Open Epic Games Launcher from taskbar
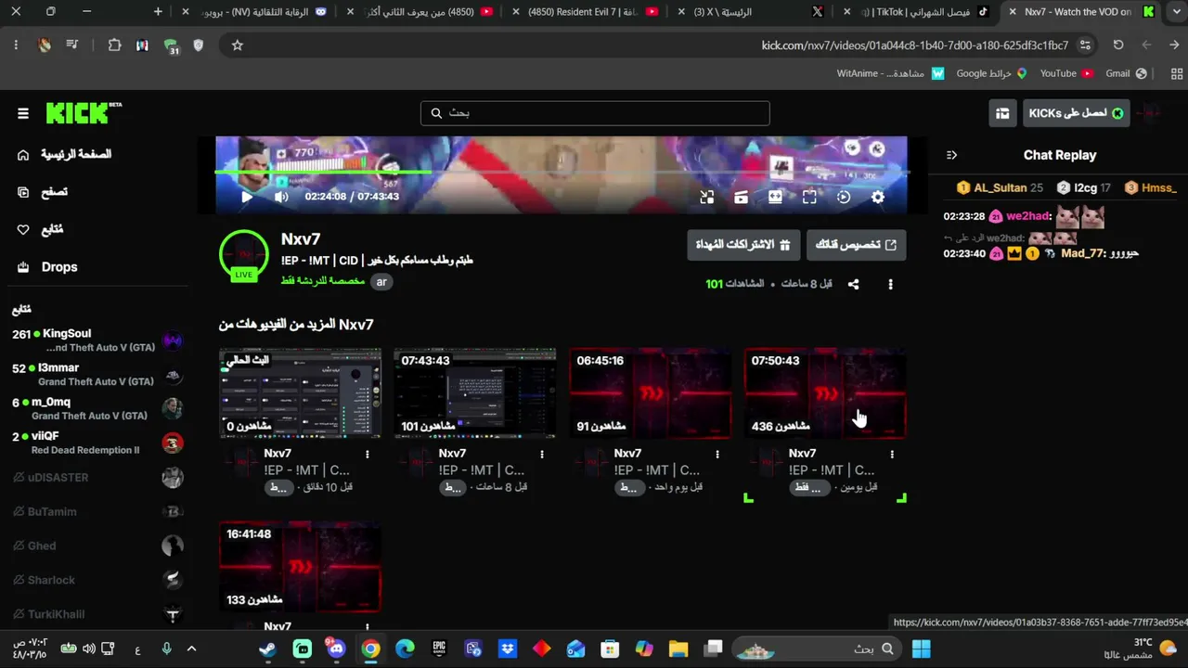Screen dimensions: 1188x668 click(x=439, y=649)
